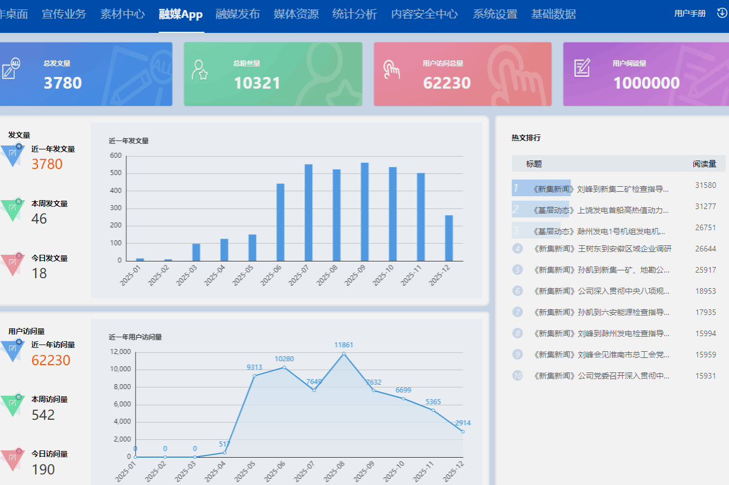Viewport: 729px width, 485px height.
Task: Click the 用户阅读量 purple card
Action: 647,74
